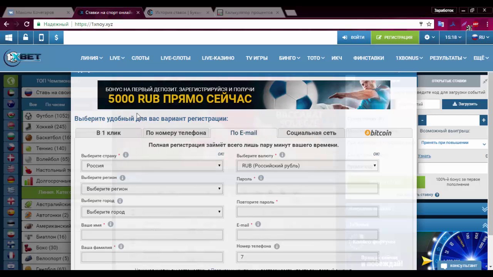Open the Выберите город dropdown
The image size is (493, 277).
pyautogui.click(x=152, y=212)
